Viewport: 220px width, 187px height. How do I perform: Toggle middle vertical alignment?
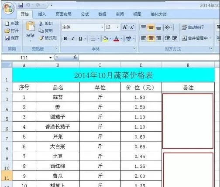click(x=151, y=27)
